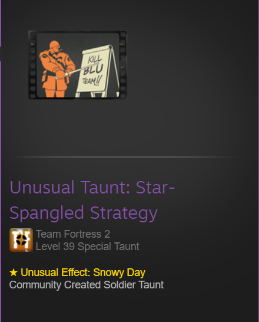Click the Team Fortress 2 game name label
The image size is (259, 322).
point(73,234)
